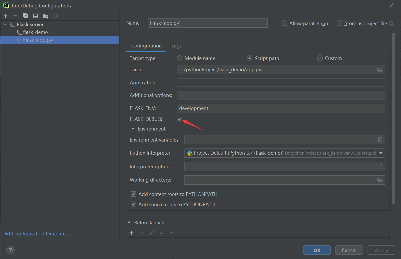The width and height of the screenshot is (401, 259).
Task: Uncheck the FLASK_DEBUG checkbox
Action: [180, 119]
